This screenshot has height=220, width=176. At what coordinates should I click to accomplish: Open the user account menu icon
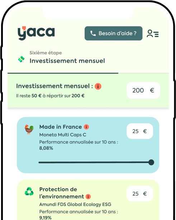pos(153,33)
